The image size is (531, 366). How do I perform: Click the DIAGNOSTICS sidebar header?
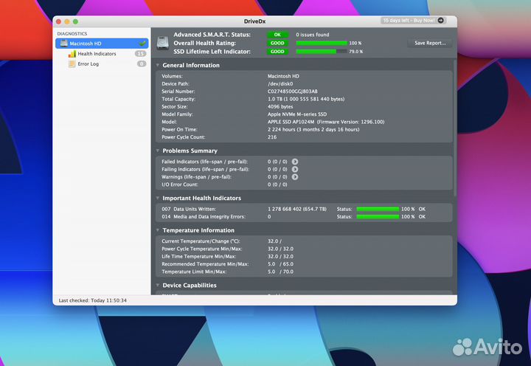point(72,33)
